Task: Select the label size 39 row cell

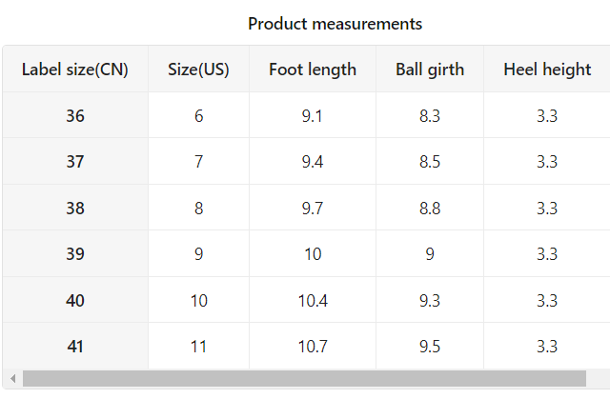Action: coord(75,253)
